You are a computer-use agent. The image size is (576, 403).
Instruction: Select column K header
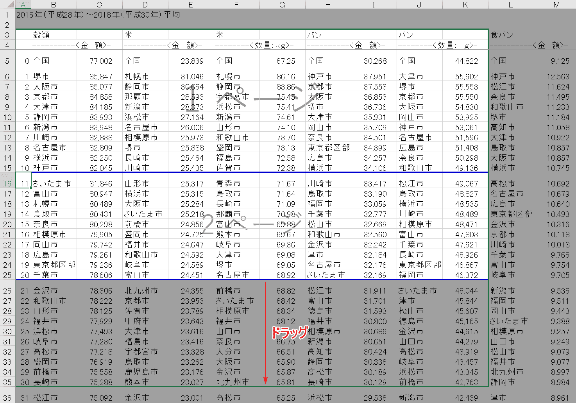click(x=465, y=5)
